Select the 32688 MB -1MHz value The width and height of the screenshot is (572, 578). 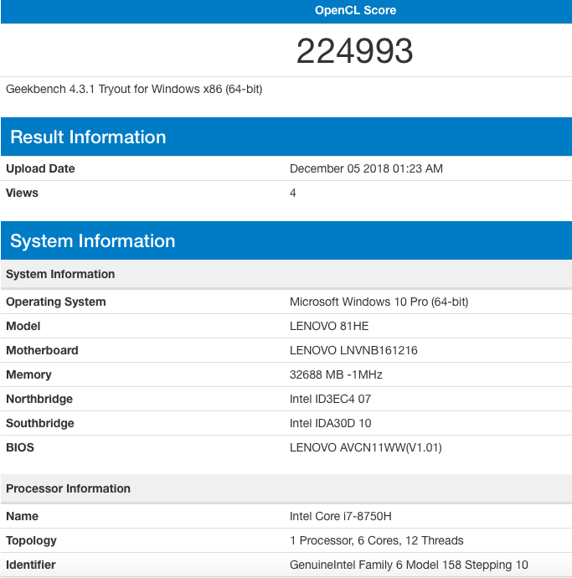336,374
